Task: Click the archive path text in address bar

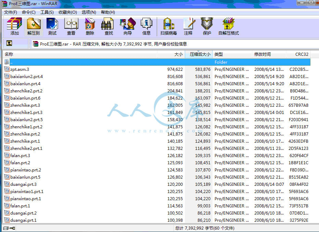Action: tap(114, 44)
